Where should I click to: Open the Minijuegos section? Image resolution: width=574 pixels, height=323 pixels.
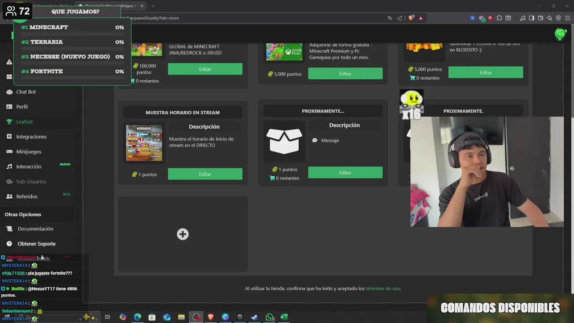tap(29, 152)
